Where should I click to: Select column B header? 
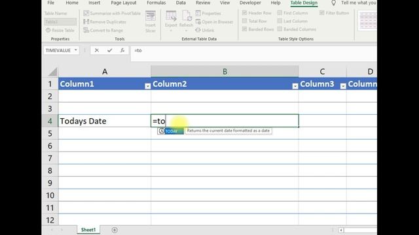click(x=225, y=72)
